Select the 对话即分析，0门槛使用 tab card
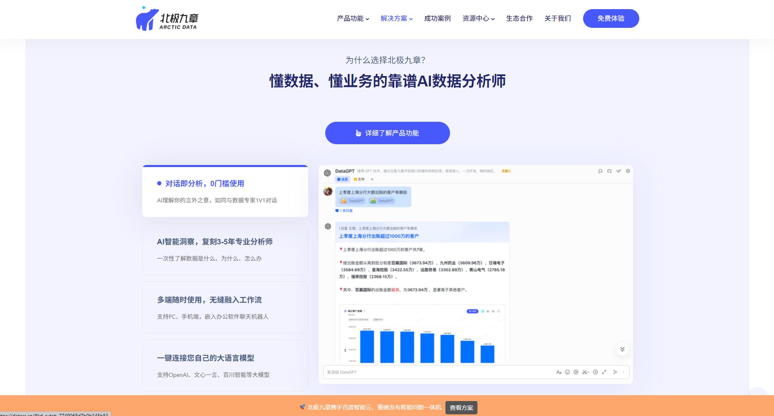The width and height of the screenshot is (774, 416). point(225,191)
